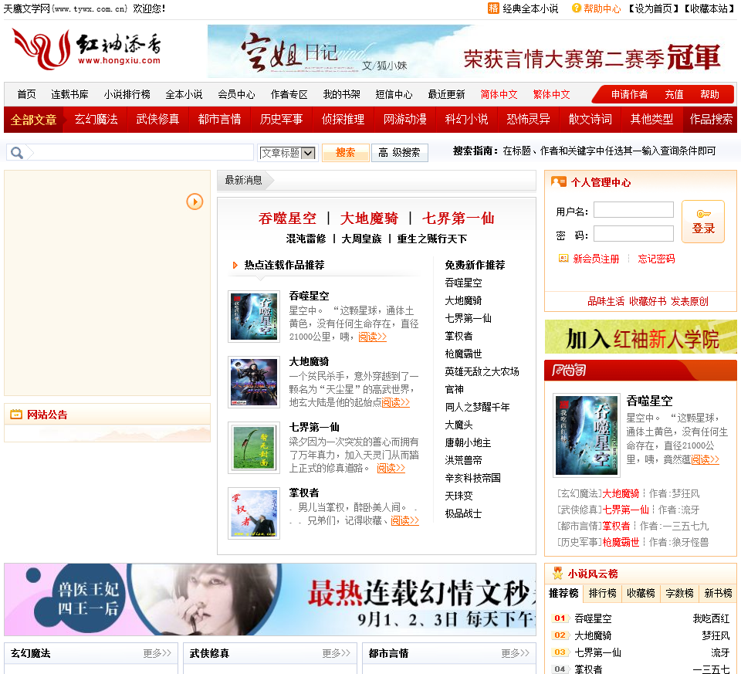
Task: Open the 文章标题 search type dropdown
Action: (288, 153)
